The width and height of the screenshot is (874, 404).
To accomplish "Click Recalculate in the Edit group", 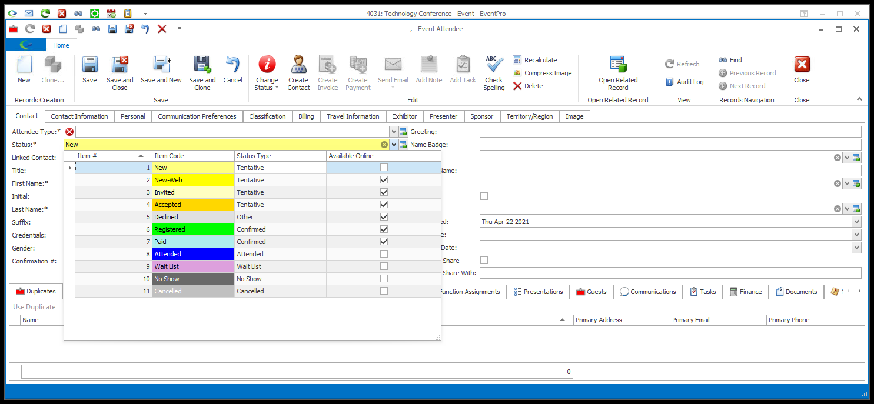I will pyautogui.click(x=534, y=60).
